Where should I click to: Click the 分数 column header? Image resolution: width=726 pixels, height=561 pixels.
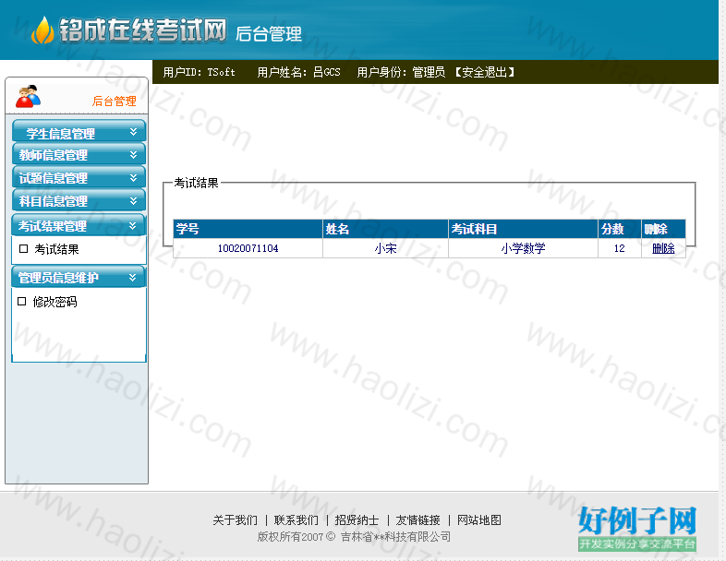click(620, 229)
